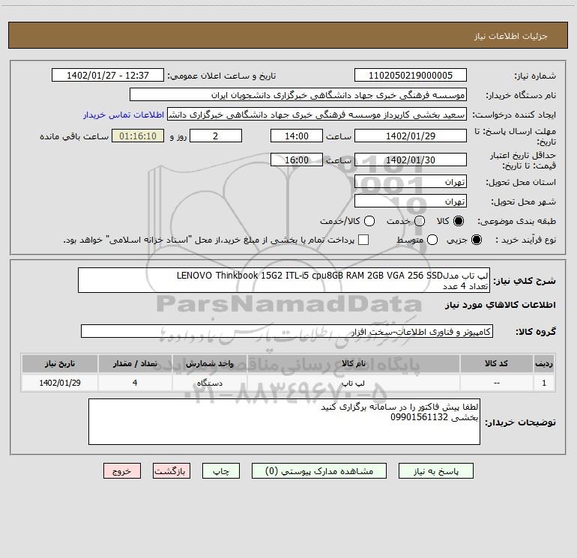Viewport: 577px width, 558px height.
Task: Click the پاسخ به نیاز button
Action: pos(435,471)
